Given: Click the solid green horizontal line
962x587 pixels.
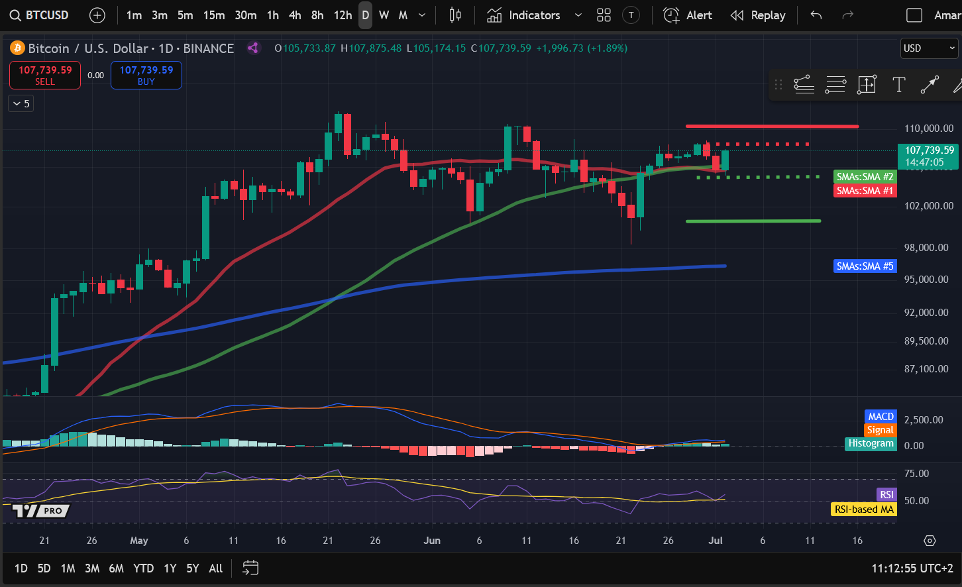Looking at the screenshot, I should coord(753,221).
